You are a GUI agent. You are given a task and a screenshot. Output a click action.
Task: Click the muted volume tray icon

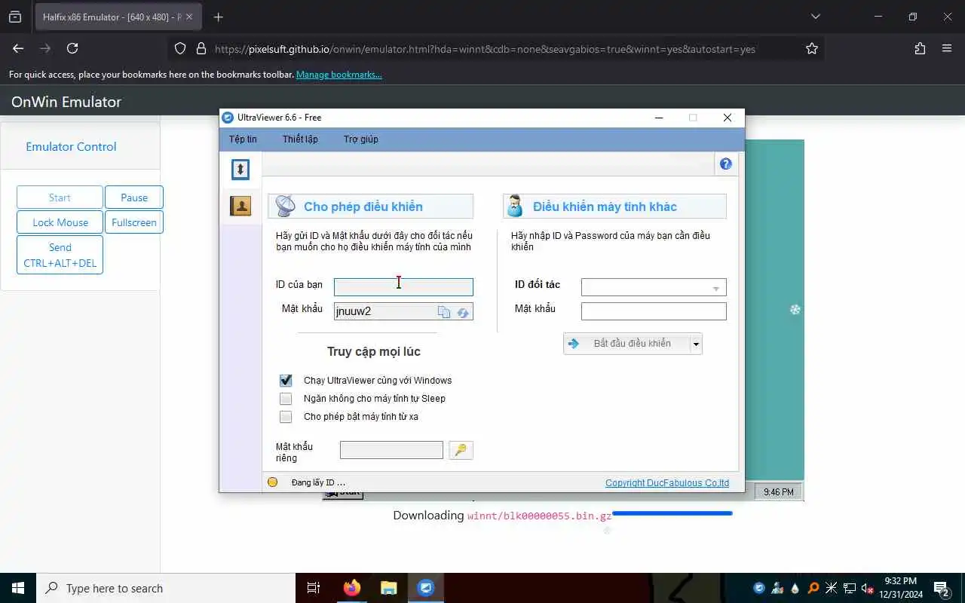[868, 588]
